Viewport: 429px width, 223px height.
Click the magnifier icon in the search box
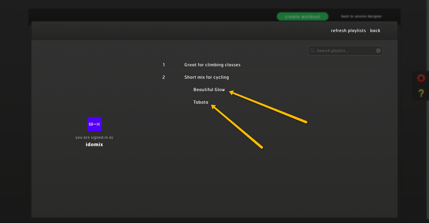pyautogui.click(x=312, y=51)
